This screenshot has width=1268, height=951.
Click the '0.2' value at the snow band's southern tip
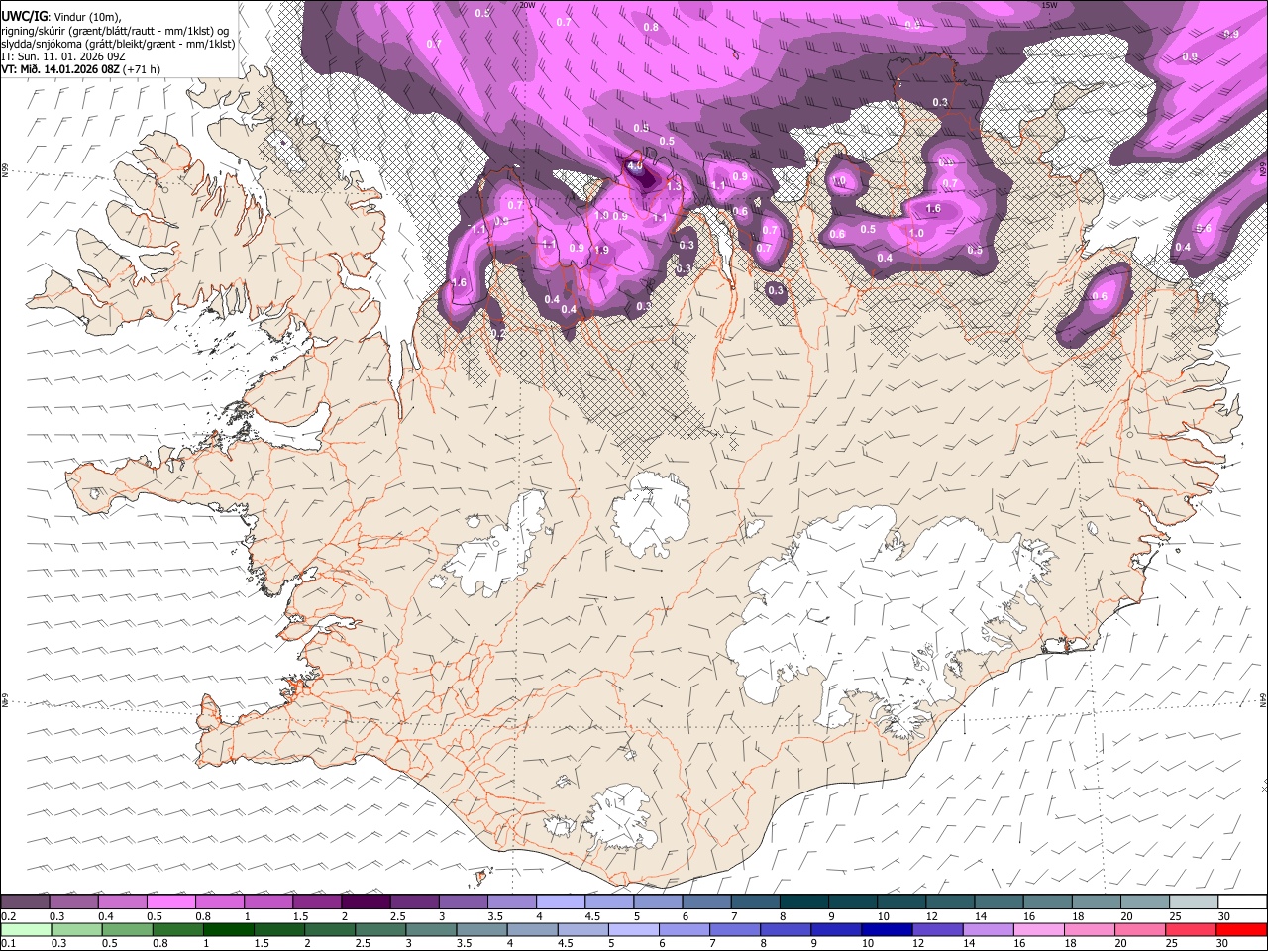(x=499, y=335)
